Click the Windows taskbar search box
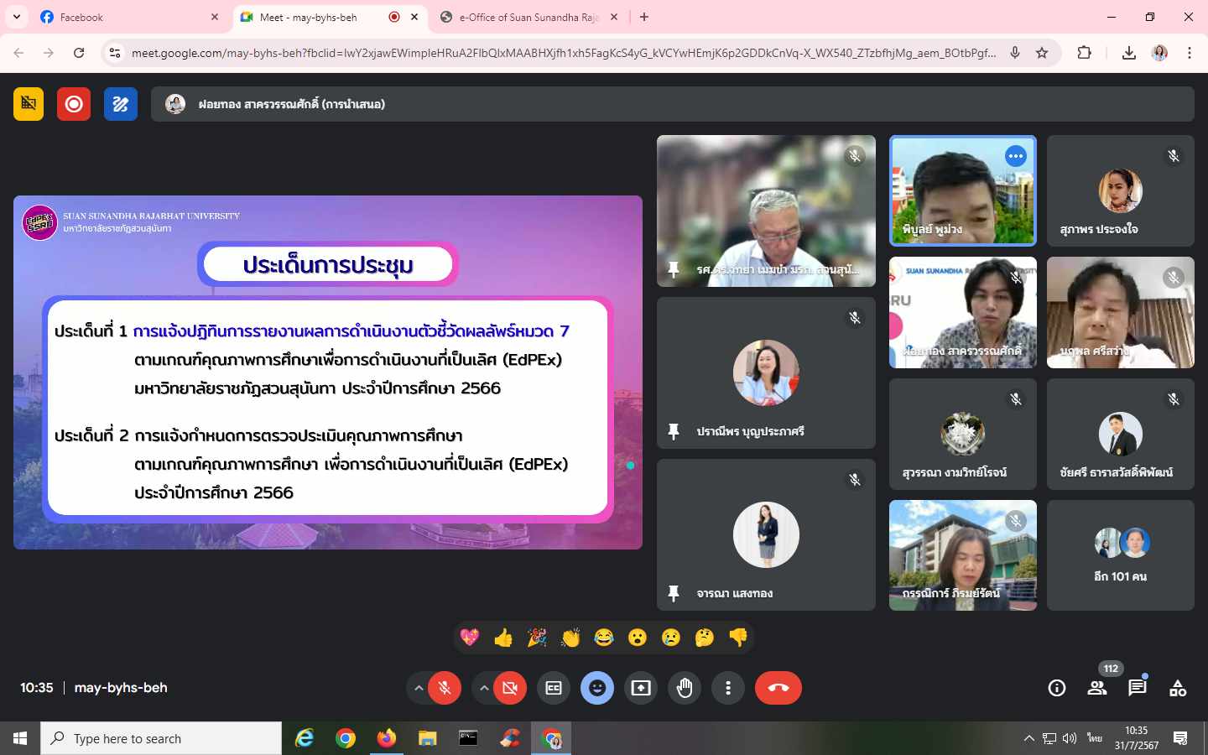 [x=161, y=738]
